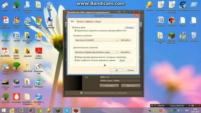Click the key icon in Bandicam title bar
201x113 pixels.
pyautogui.click(x=119, y=12)
